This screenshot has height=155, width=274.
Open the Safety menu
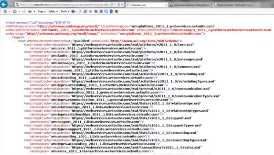pos(53,11)
